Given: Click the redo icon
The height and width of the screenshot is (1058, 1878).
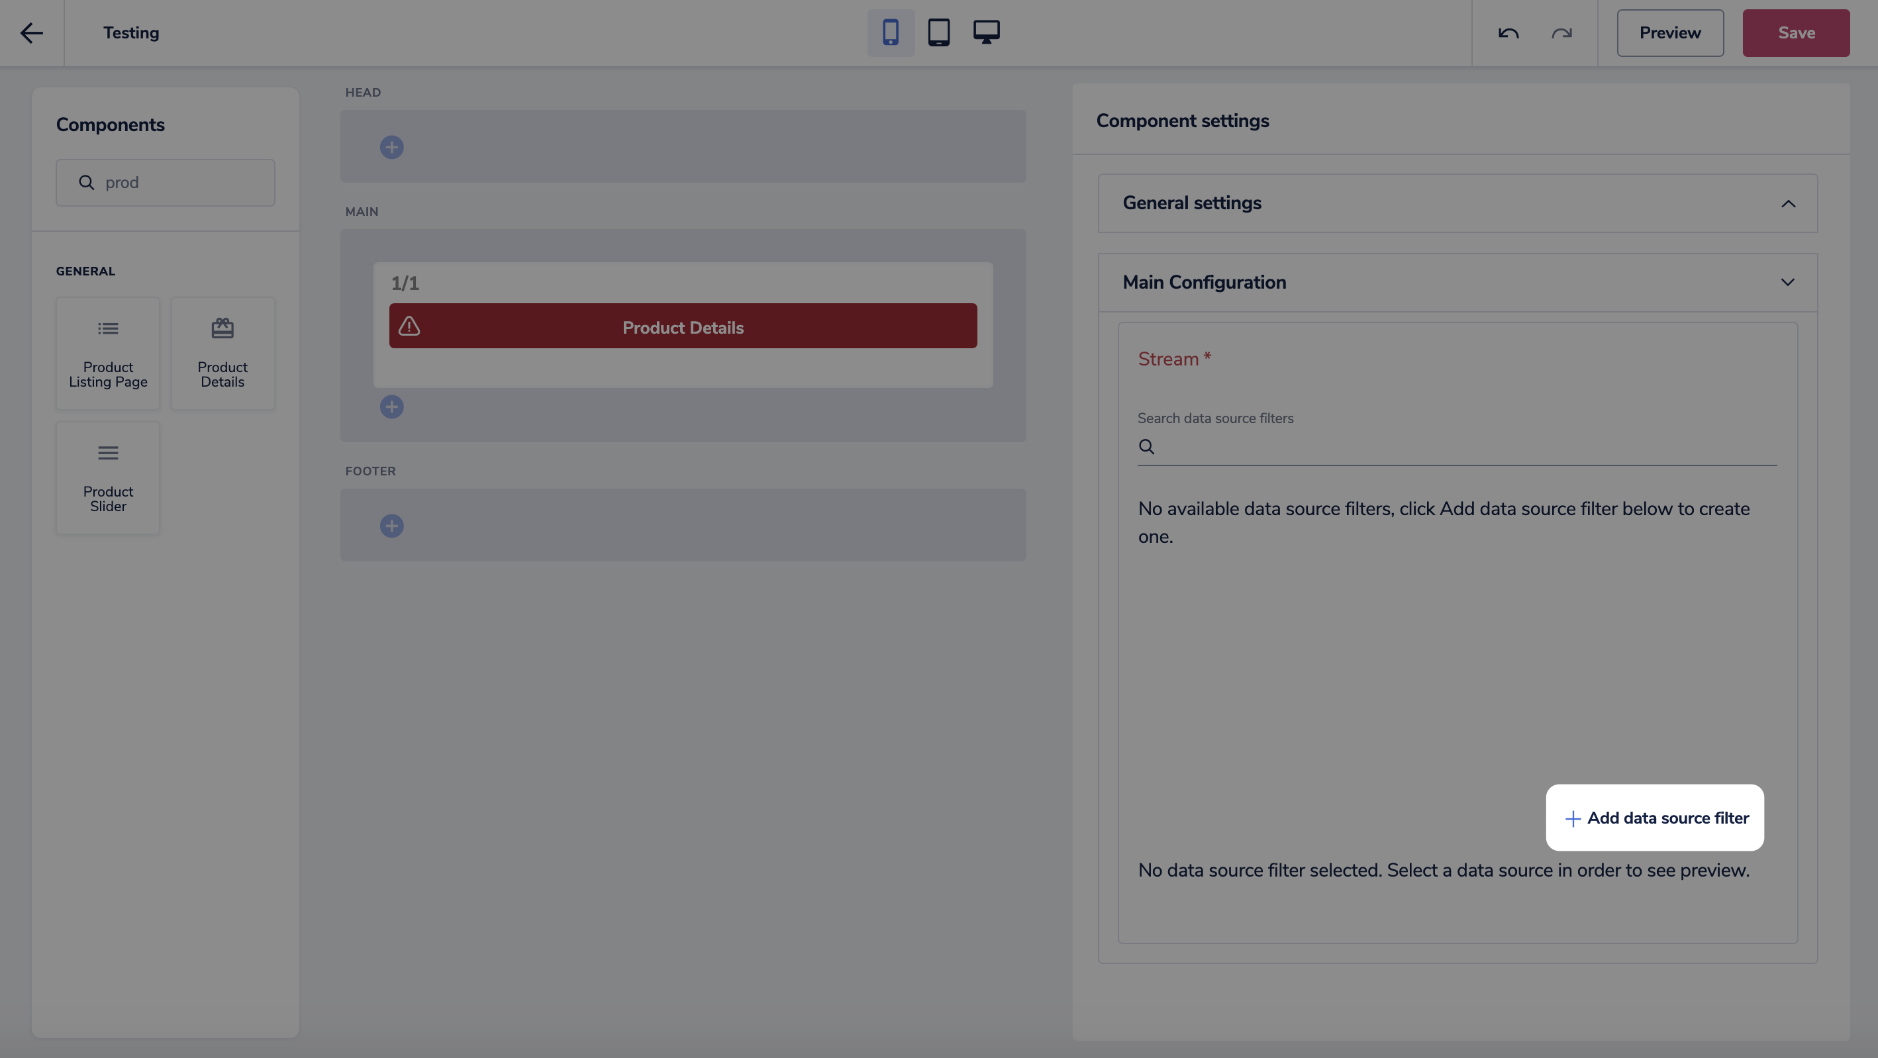Looking at the screenshot, I should pos(1561,34).
